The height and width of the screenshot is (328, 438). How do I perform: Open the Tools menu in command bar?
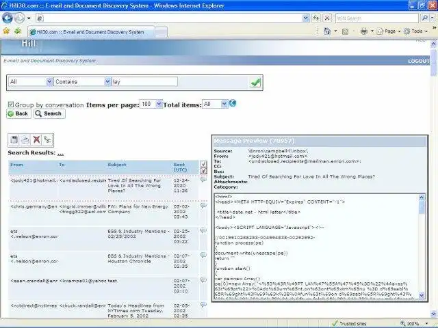415,31
